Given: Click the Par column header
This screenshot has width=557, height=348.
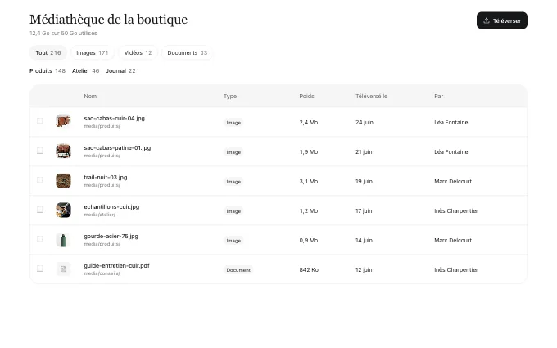Looking at the screenshot, I should pyautogui.click(x=439, y=97).
